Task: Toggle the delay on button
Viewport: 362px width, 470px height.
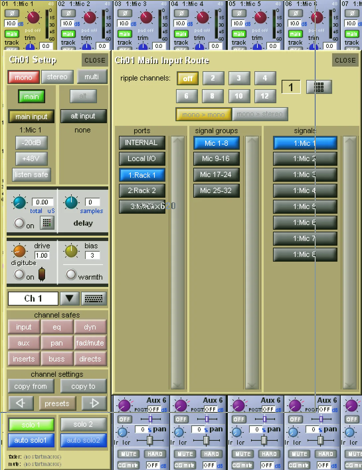Action: [19, 223]
